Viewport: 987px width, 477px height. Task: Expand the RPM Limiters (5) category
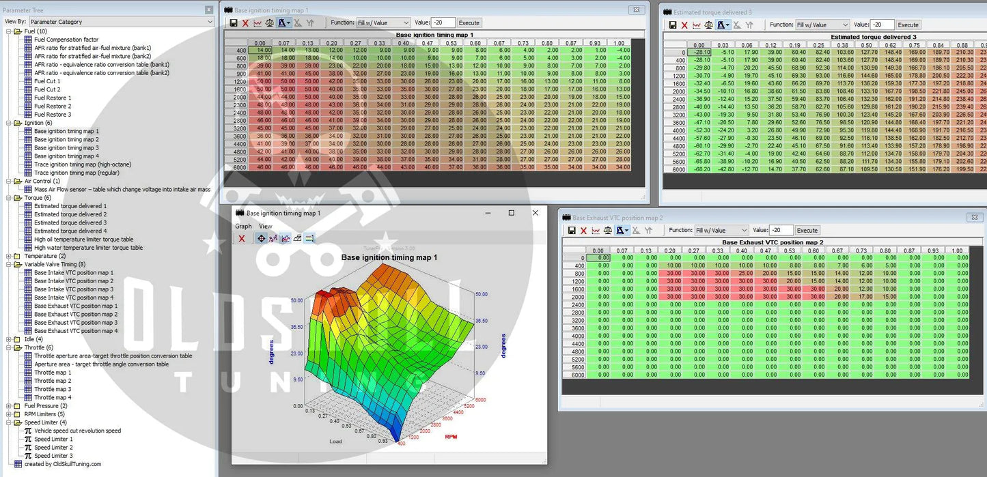[x=9, y=414]
